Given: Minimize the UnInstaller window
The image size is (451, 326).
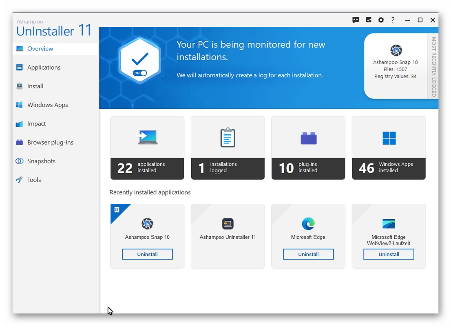Looking at the screenshot, I should tap(407, 20).
